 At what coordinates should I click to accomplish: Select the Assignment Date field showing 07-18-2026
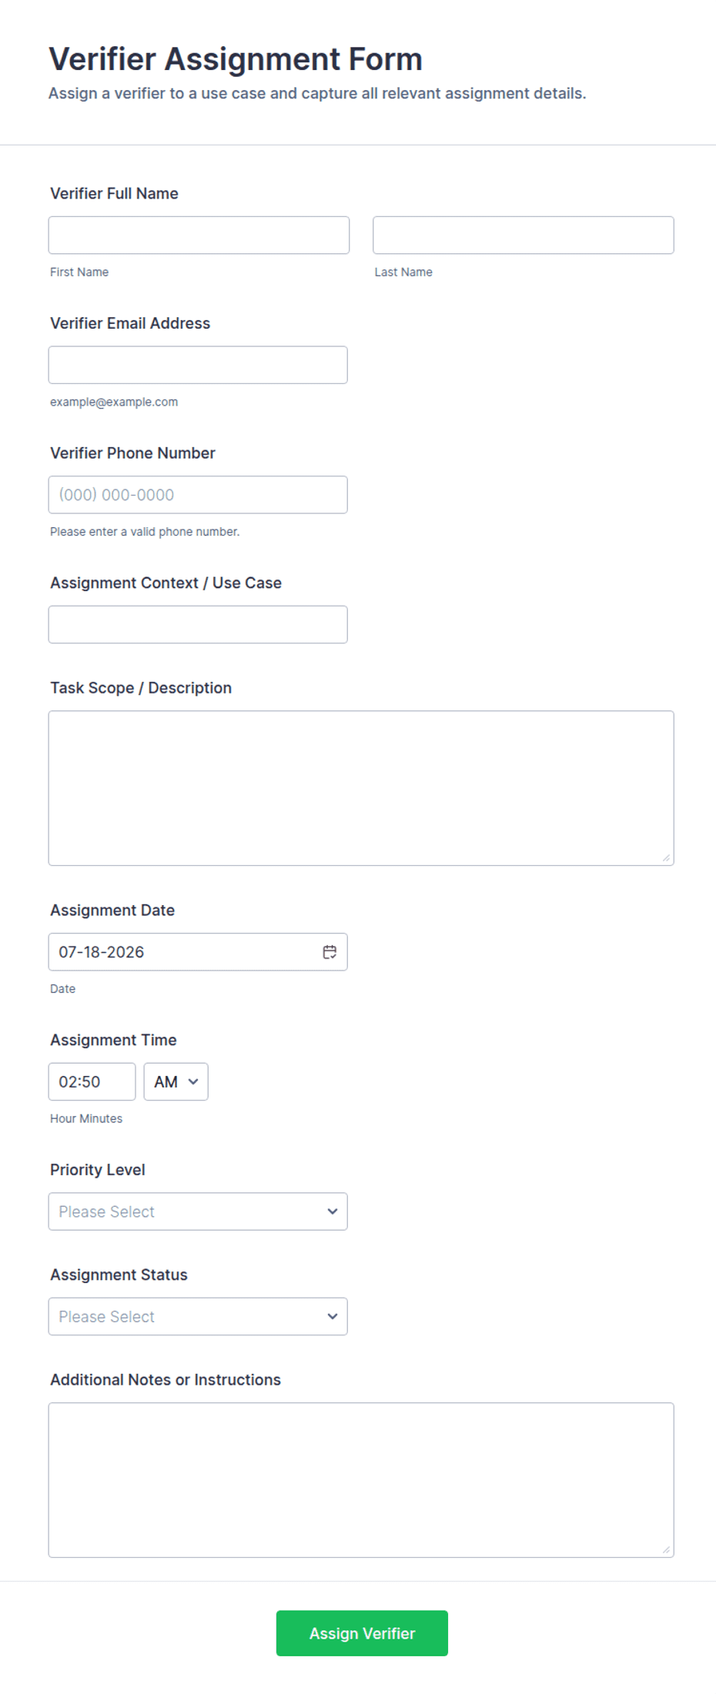(198, 952)
